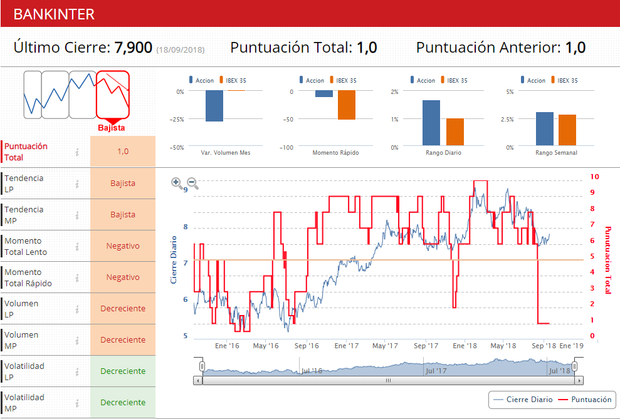Click the Var. Volumen Mes chart title

226,152
